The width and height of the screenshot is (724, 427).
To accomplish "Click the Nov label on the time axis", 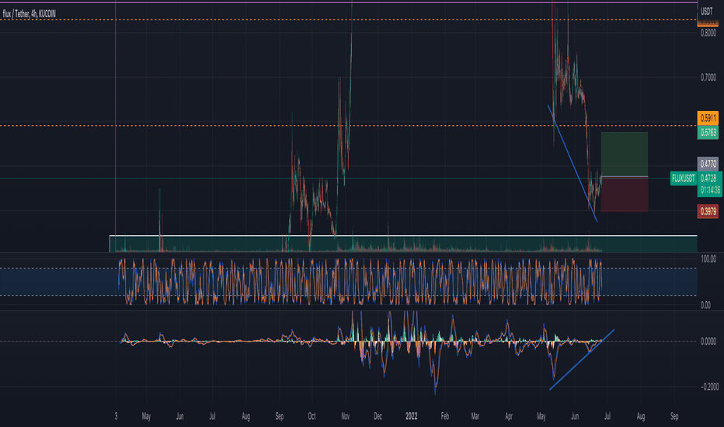I will tap(346, 416).
